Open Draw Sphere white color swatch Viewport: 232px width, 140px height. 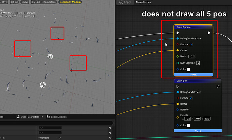[188, 69]
